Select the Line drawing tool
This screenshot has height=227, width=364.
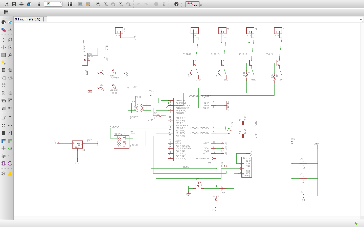pyautogui.click(x=4, y=118)
